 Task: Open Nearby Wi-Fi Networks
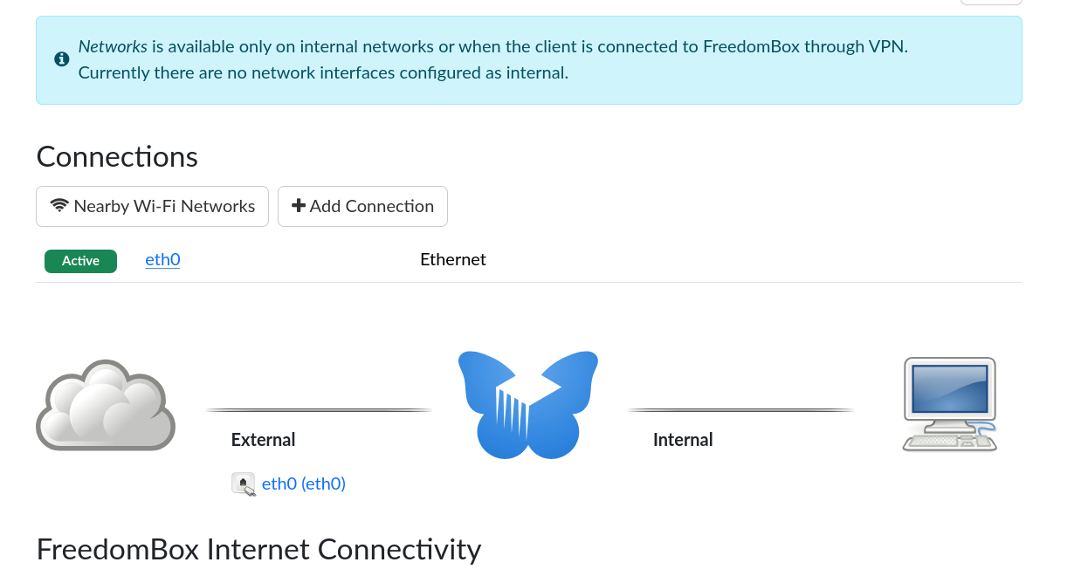(153, 206)
